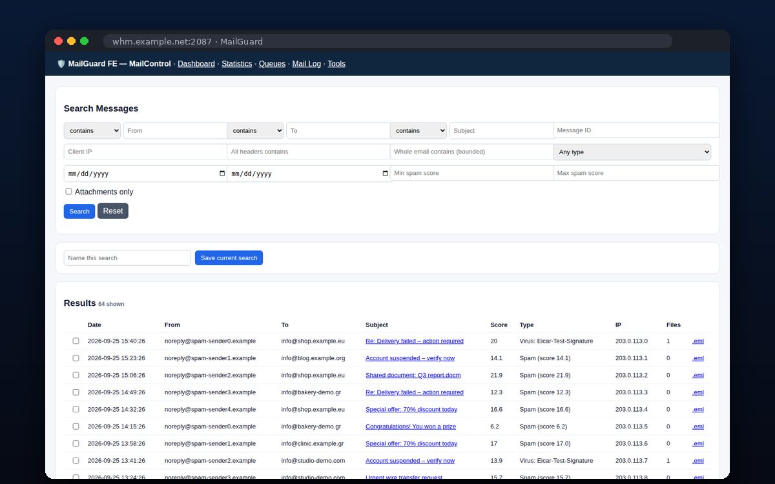Expand the 'Any type' message type dropdown

pos(632,152)
